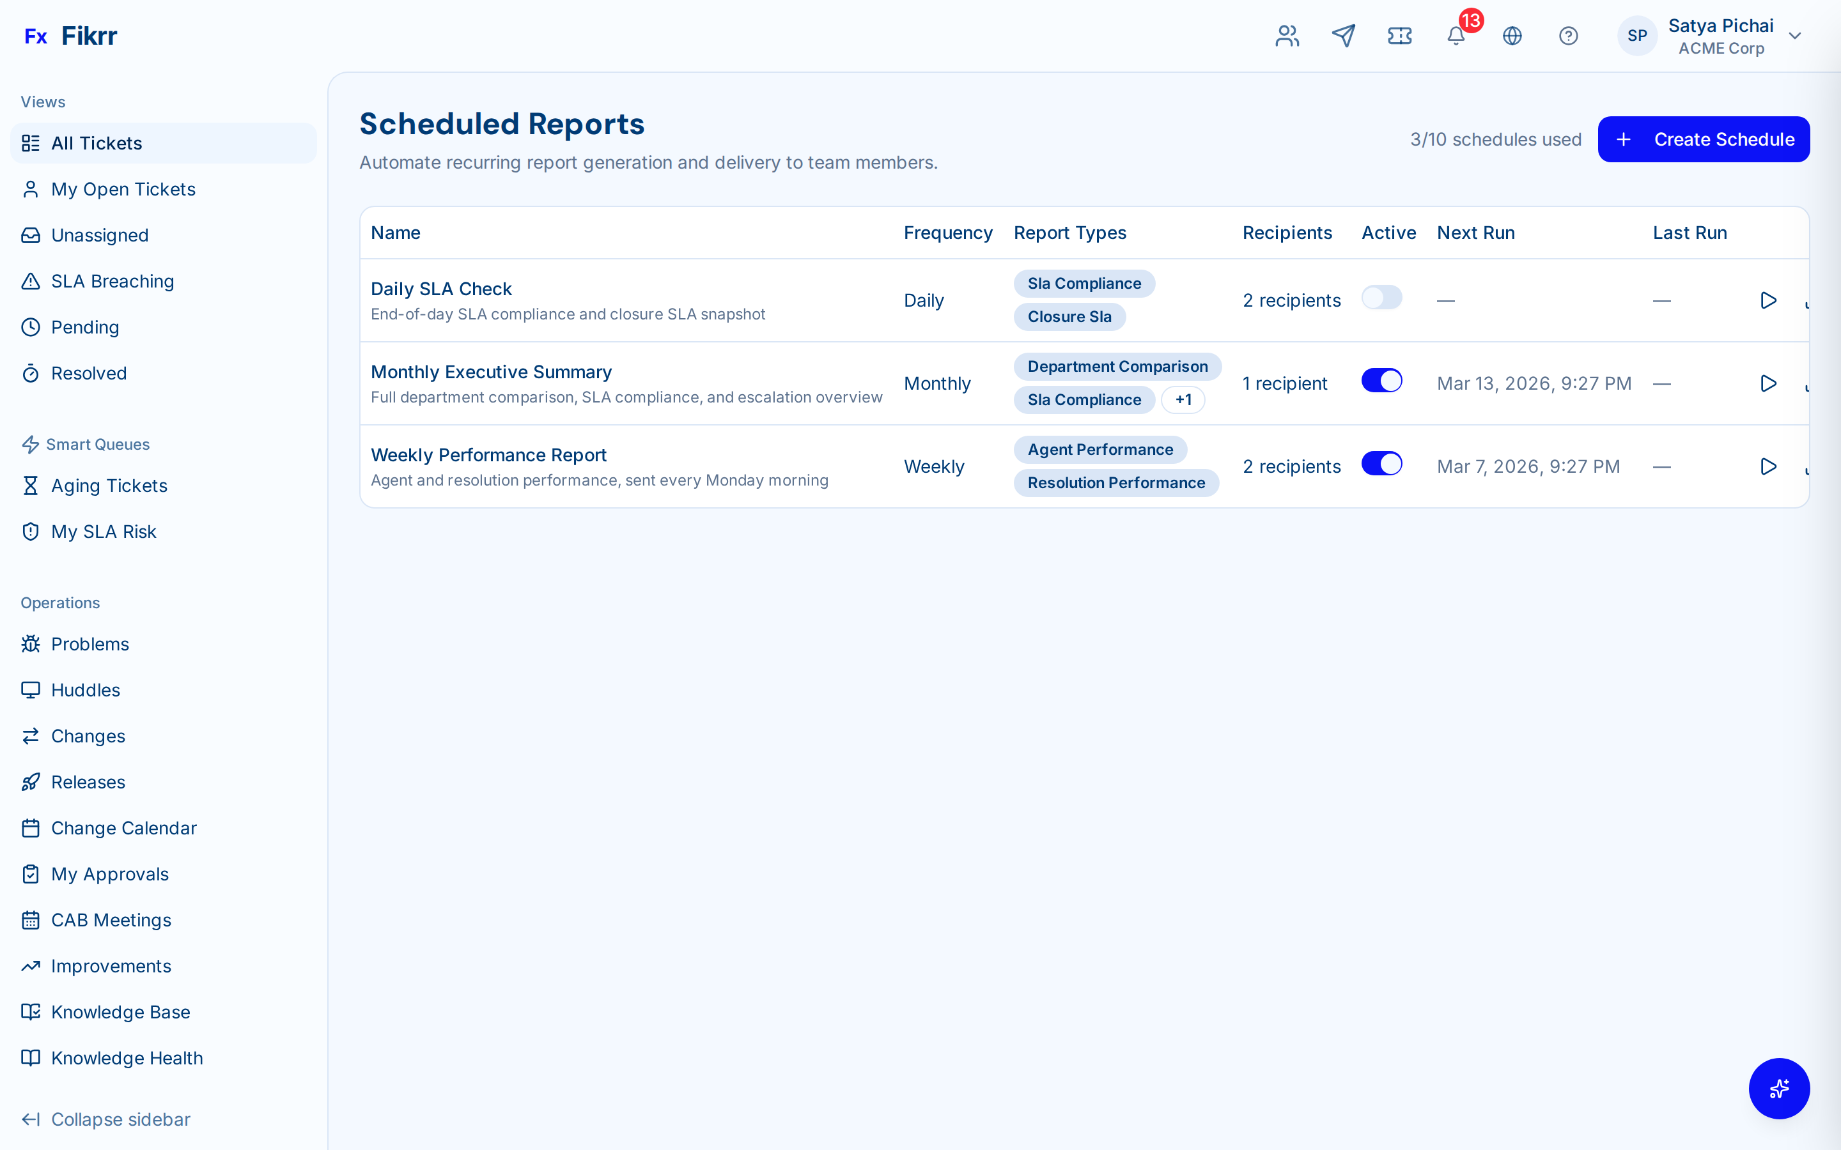Open the help question mark icon
Image resolution: width=1841 pixels, height=1150 pixels.
tap(1569, 36)
